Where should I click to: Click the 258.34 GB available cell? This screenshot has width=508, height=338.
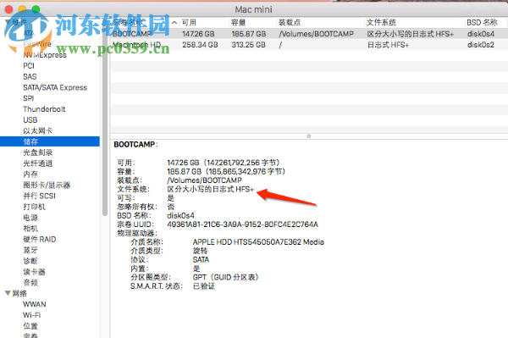tap(200, 45)
